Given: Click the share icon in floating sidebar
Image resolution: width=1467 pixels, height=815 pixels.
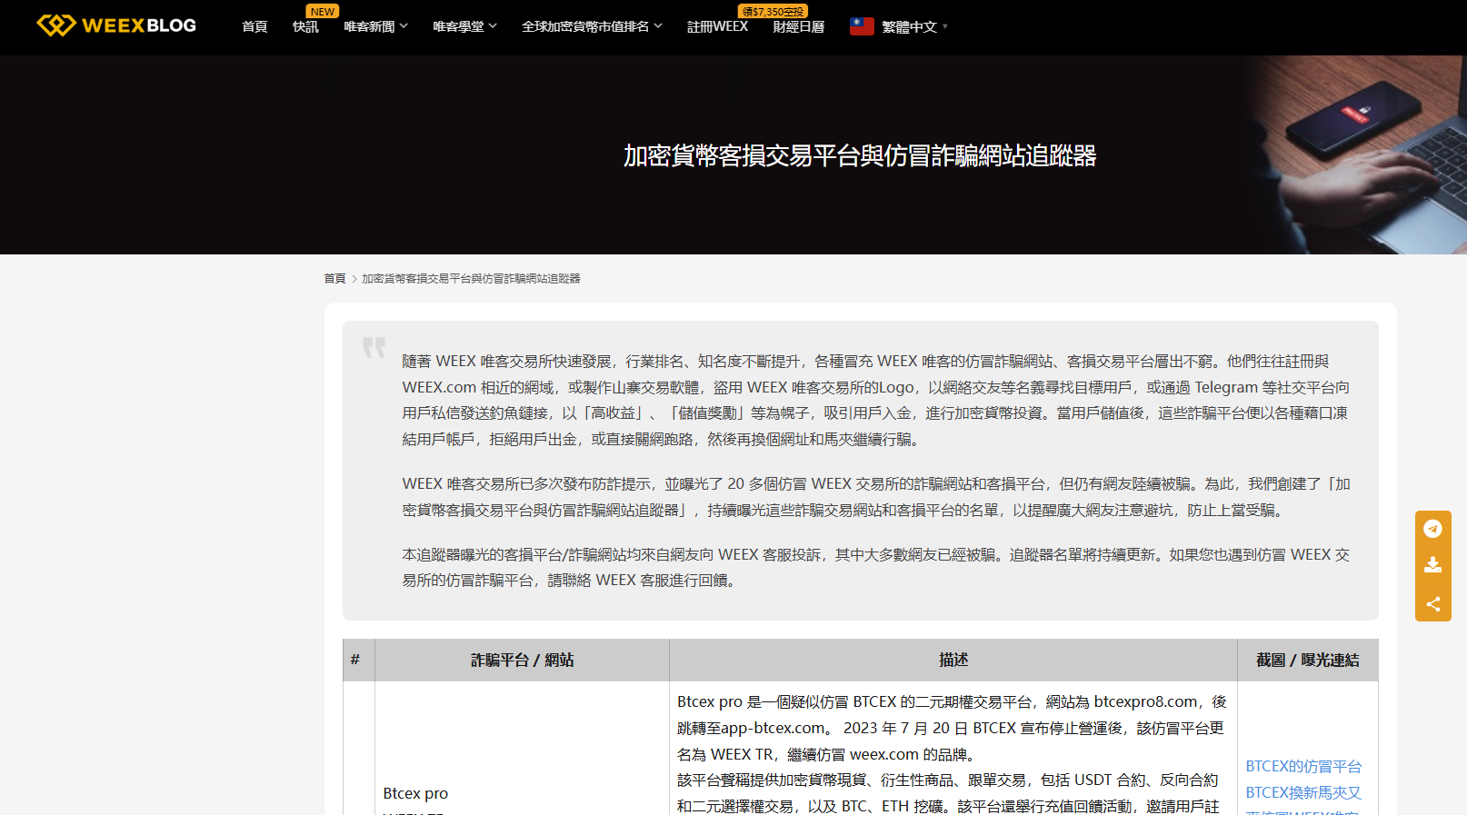Looking at the screenshot, I should (x=1432, y=604).
